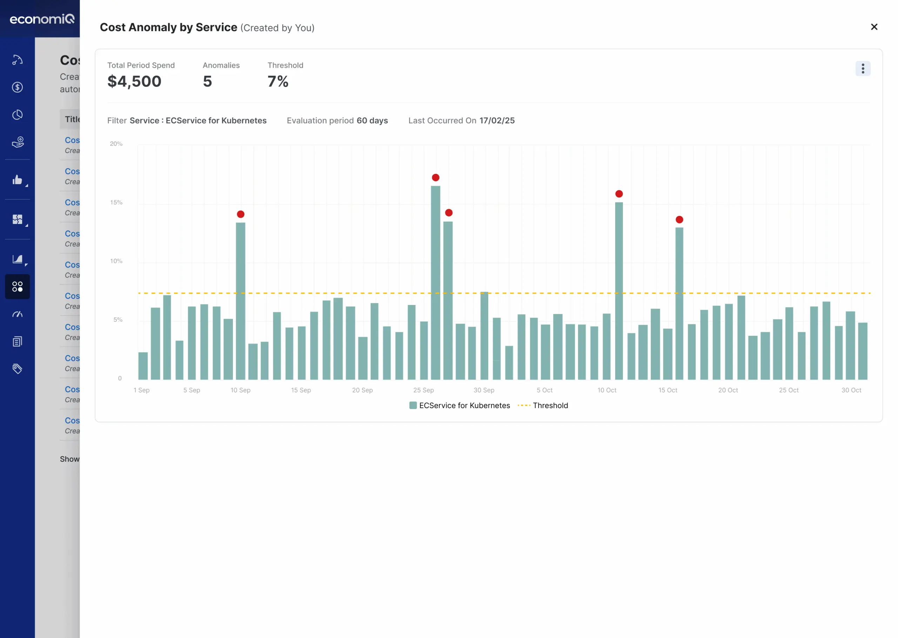Click the price tag sidebar icon
Viewport: 898px width, 638px height.
tap(17, 368)
